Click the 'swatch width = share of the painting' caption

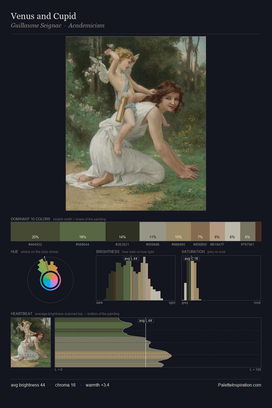coord(79,219)
